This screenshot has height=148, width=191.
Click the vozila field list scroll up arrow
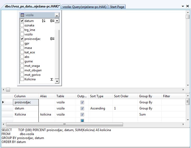57,21
